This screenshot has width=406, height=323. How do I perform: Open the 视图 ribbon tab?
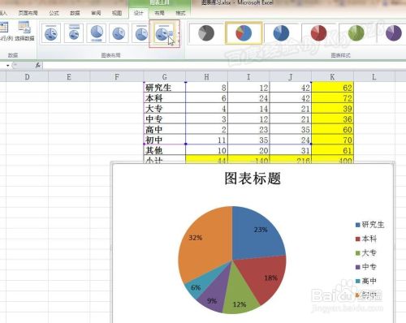tap(117, 13)
